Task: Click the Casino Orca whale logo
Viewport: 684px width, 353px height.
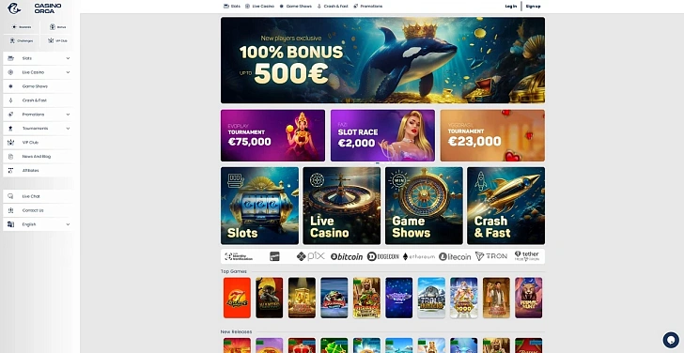Action: (x=14, y=8)
